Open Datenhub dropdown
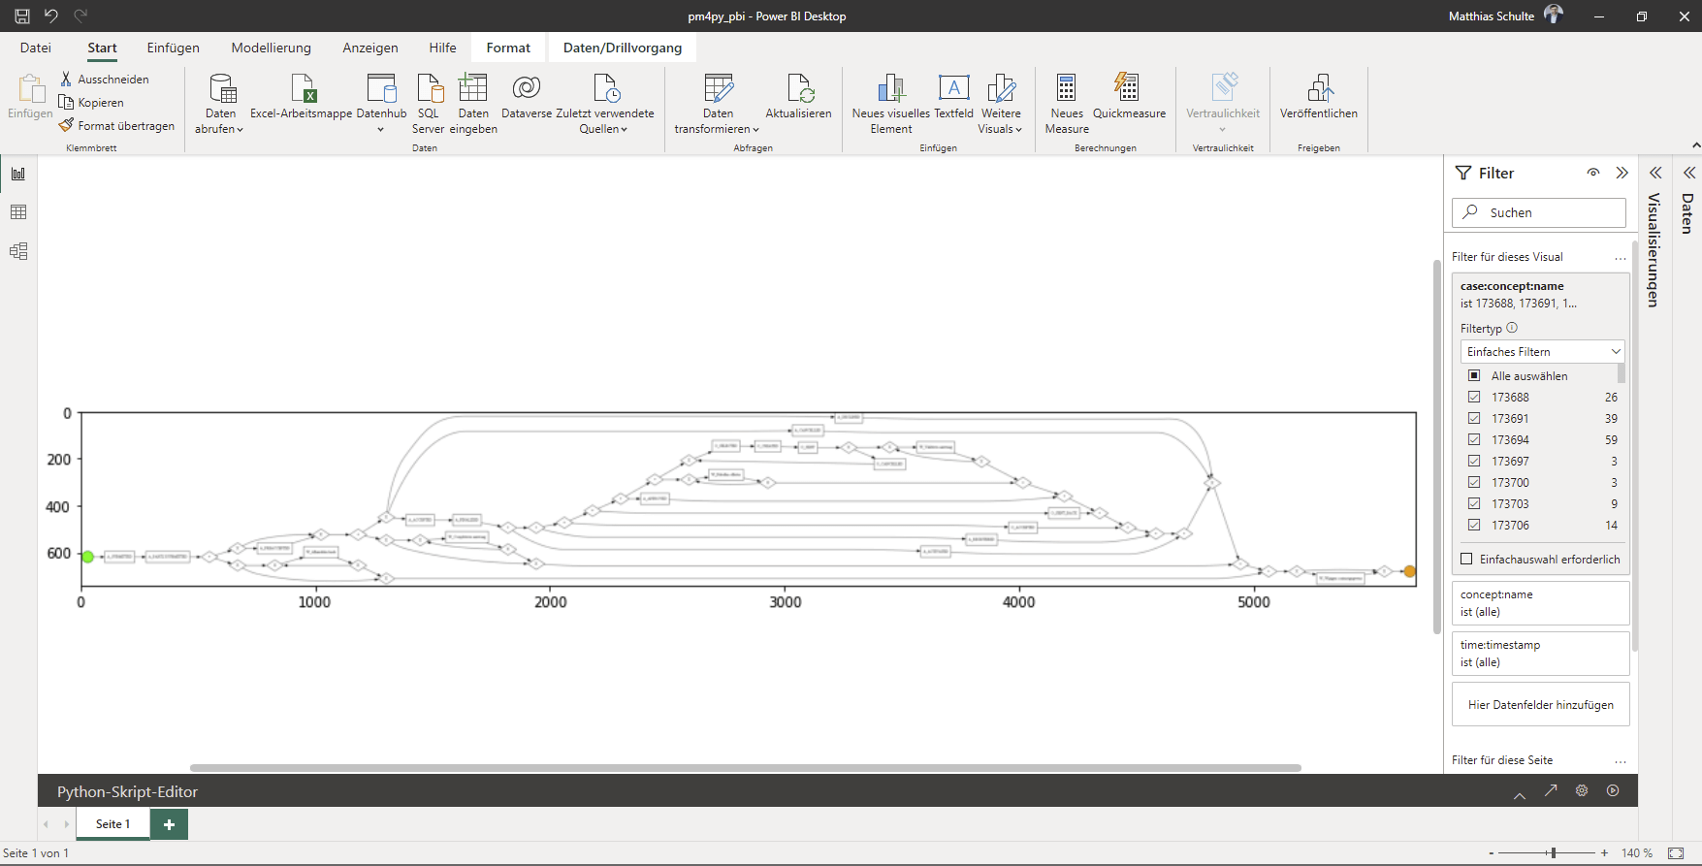 point(381,129)
